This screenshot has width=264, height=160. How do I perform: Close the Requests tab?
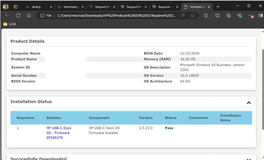point(177,7)
